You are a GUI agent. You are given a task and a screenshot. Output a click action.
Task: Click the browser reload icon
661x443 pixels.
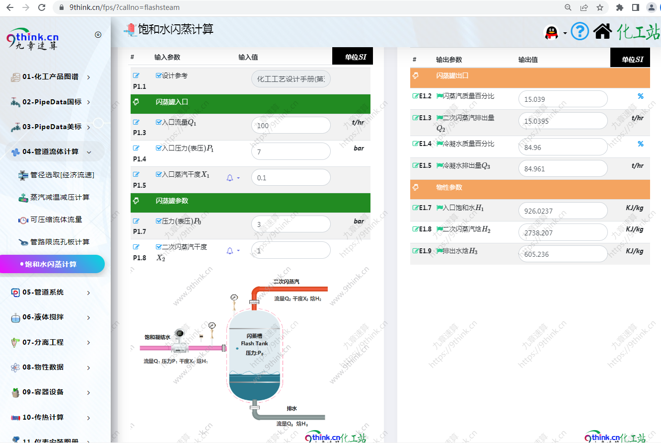pos(42,7)
